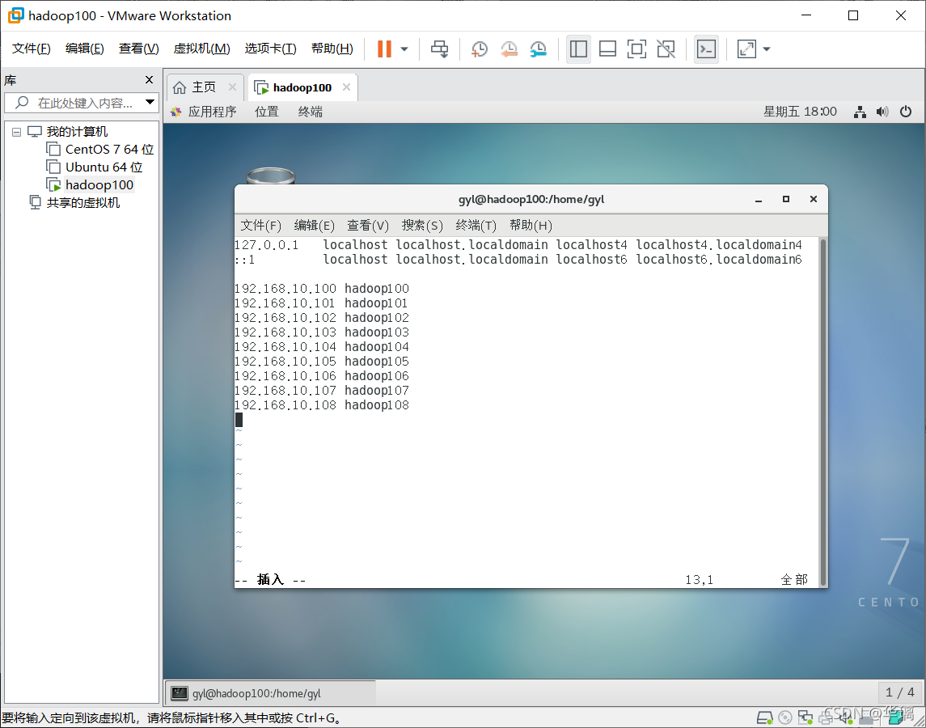
Task: Click the 1 / 4 workspace switcher
Action: point(900,692)
